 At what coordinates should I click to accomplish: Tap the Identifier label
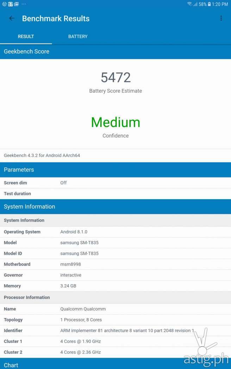[13, 331]
